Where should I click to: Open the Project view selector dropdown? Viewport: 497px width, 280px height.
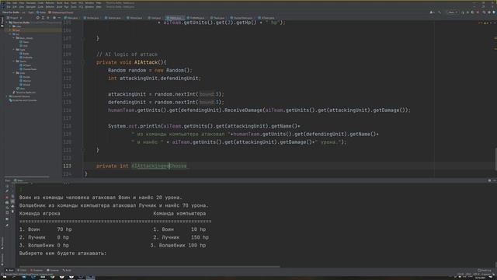[15, 18]
